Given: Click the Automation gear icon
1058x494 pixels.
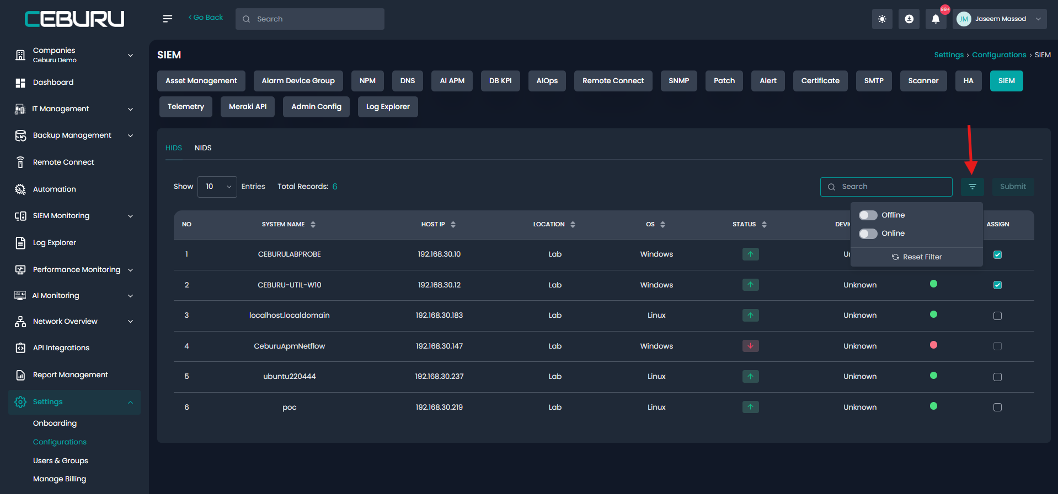Looking at the screenshot, I should tap(20, 189).
